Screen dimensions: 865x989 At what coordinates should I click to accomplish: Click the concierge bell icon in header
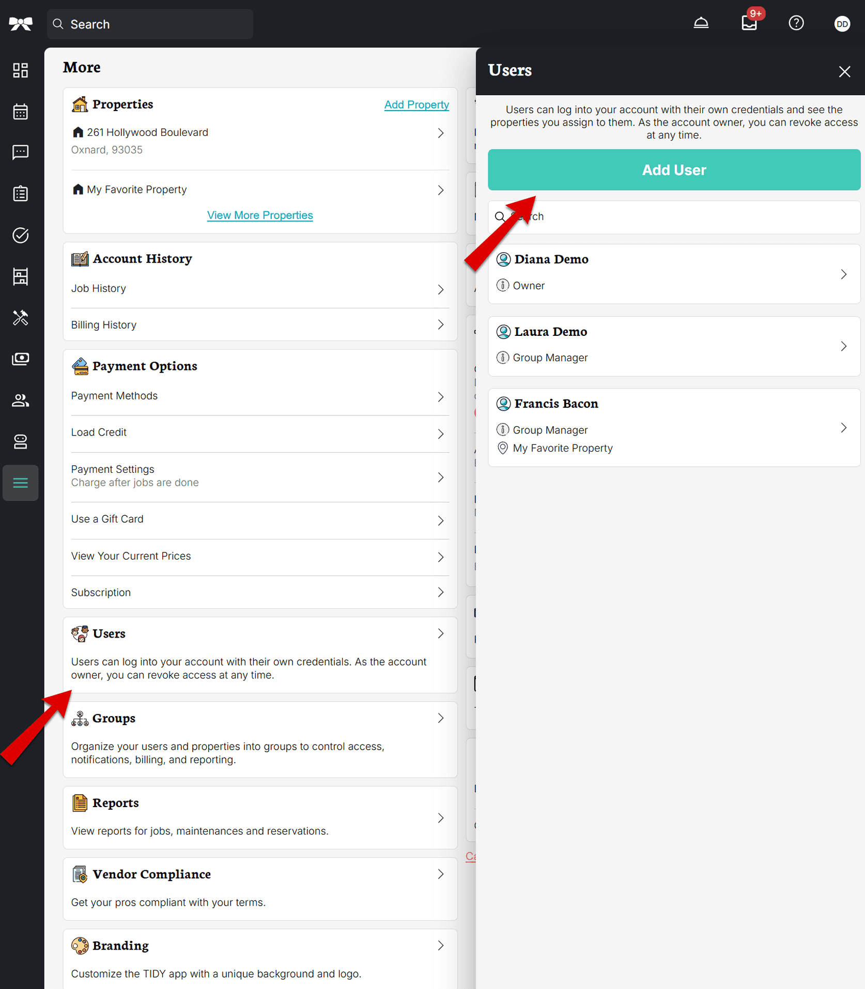tap(701, 23)
